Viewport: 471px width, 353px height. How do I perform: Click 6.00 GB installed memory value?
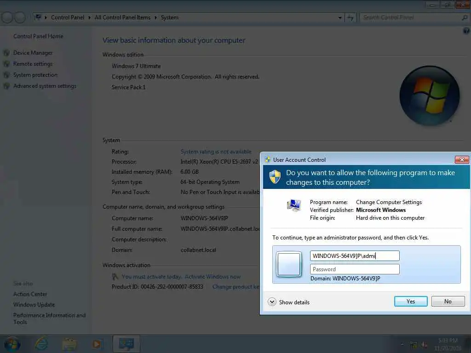coord(190,172)
